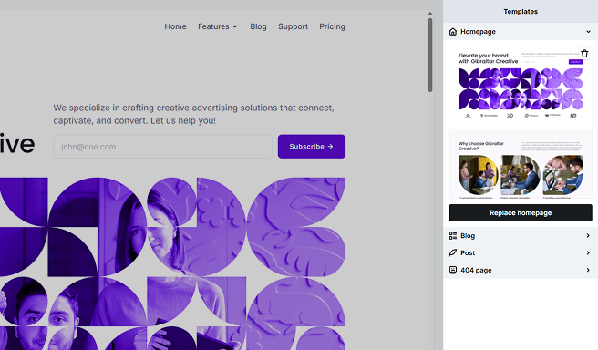Click the feather icon beside Post
Viewport: 598px width, 350px height.
click(453, 252)
